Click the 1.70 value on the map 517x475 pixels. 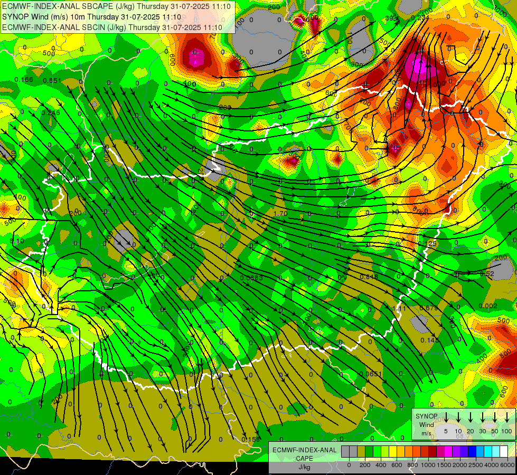point(280,213)
